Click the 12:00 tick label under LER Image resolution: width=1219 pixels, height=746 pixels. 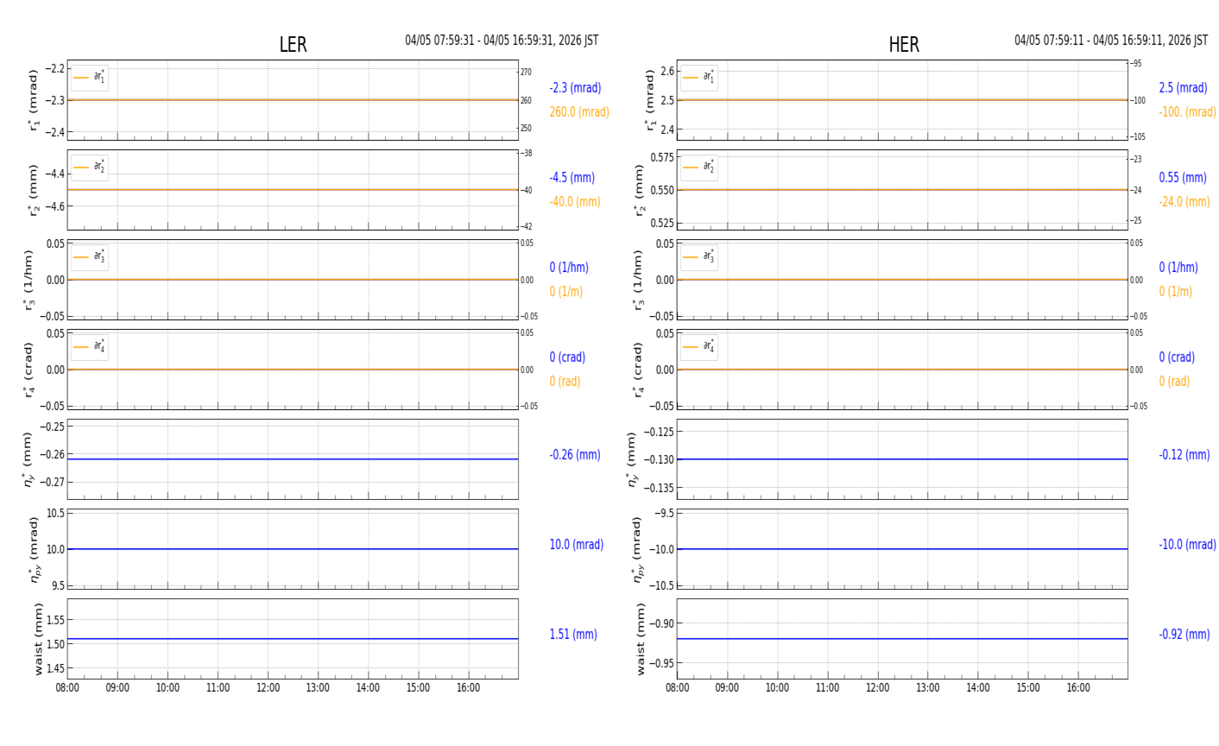coord(268,688)
